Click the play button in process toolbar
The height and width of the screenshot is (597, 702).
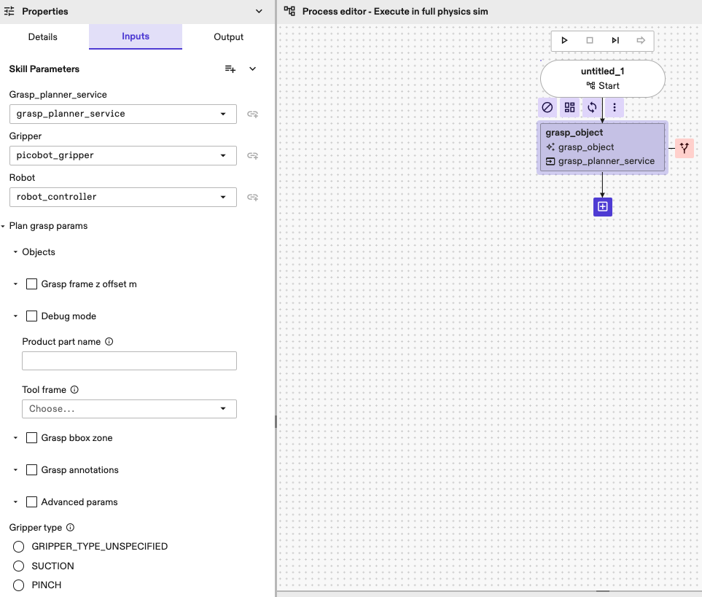coord(564,41)
